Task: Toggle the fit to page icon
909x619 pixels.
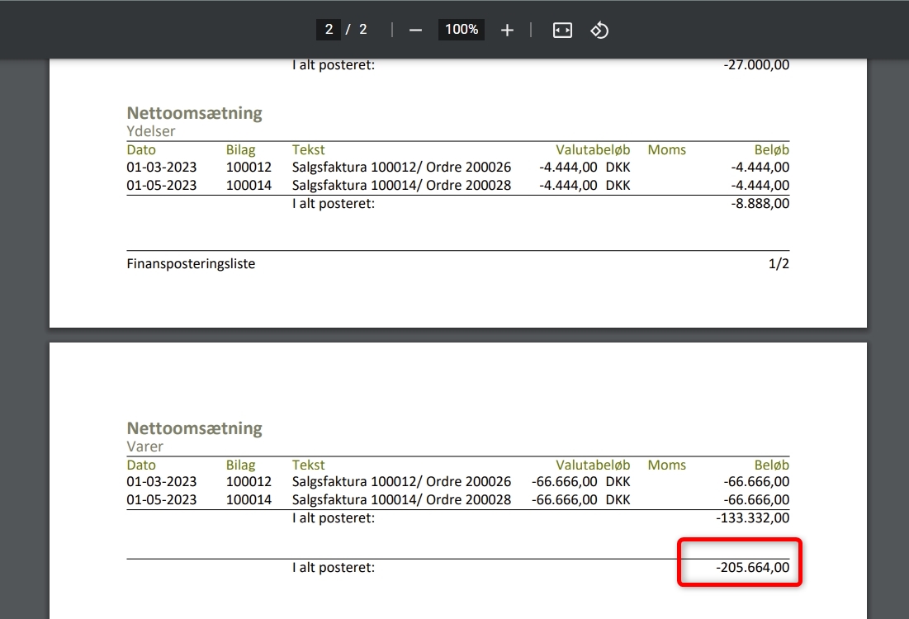Action: (562, 30)
